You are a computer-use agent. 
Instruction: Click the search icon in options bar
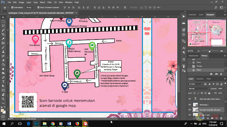coord(216,7)
